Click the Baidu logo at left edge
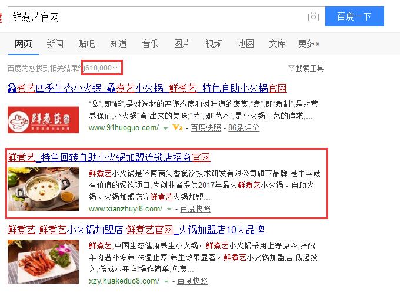The image size is (400, 293). 1,17
